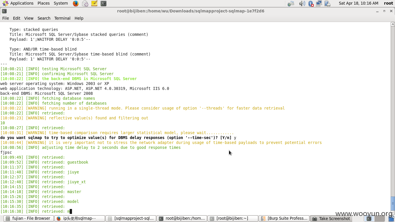Open the Places menu

pyautogui.click(x=43, y=3)
